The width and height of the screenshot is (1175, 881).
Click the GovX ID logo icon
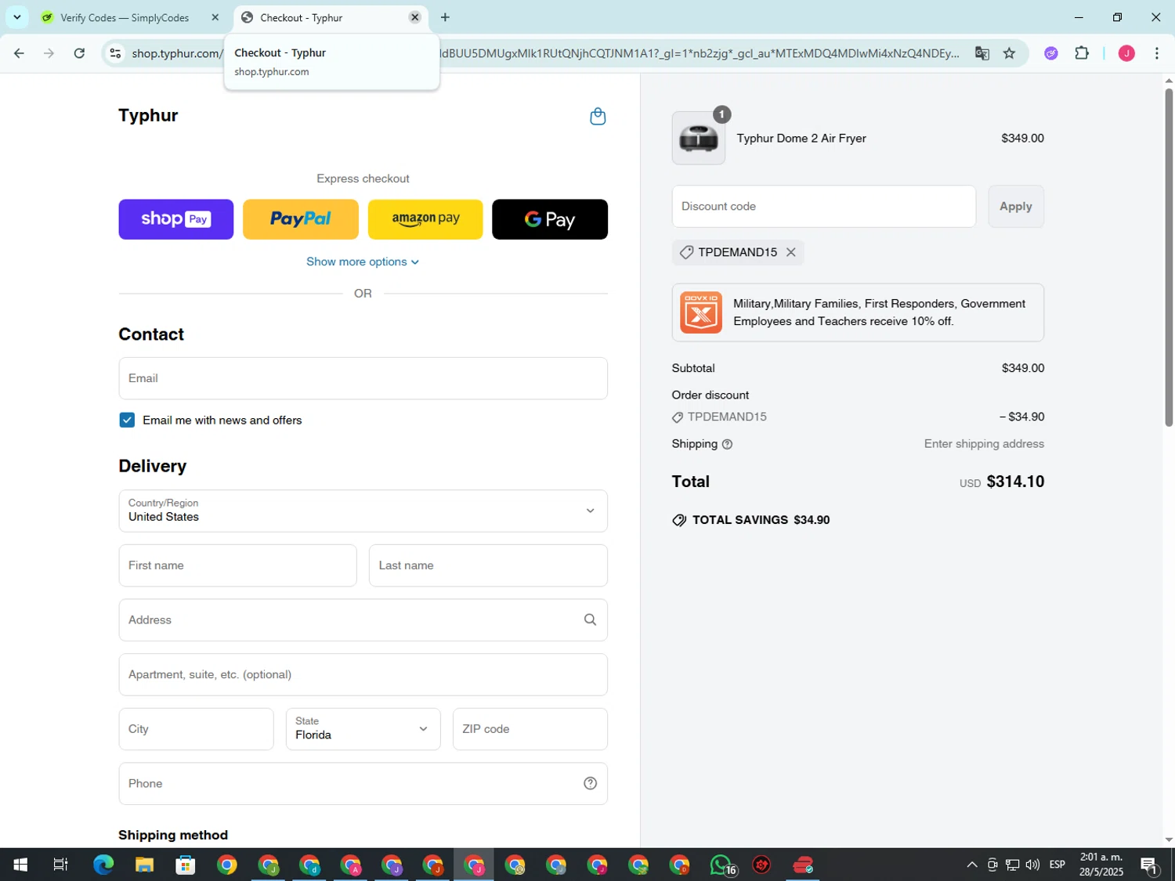click(x=701, y=312)
